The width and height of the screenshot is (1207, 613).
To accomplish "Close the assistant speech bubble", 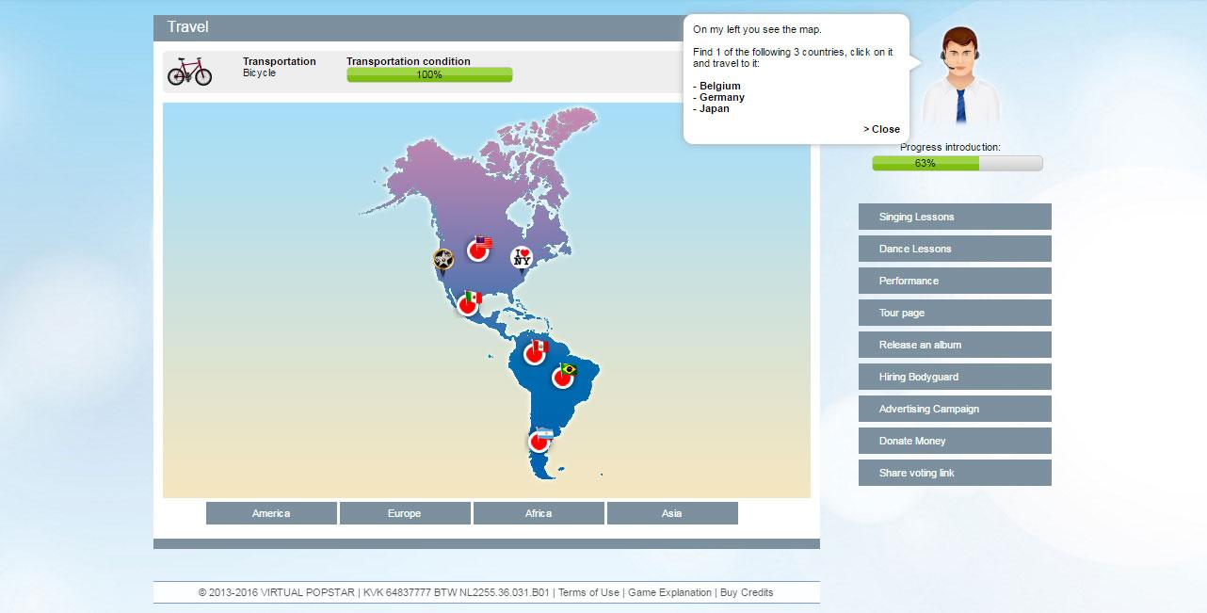I will tap(882, 129).
